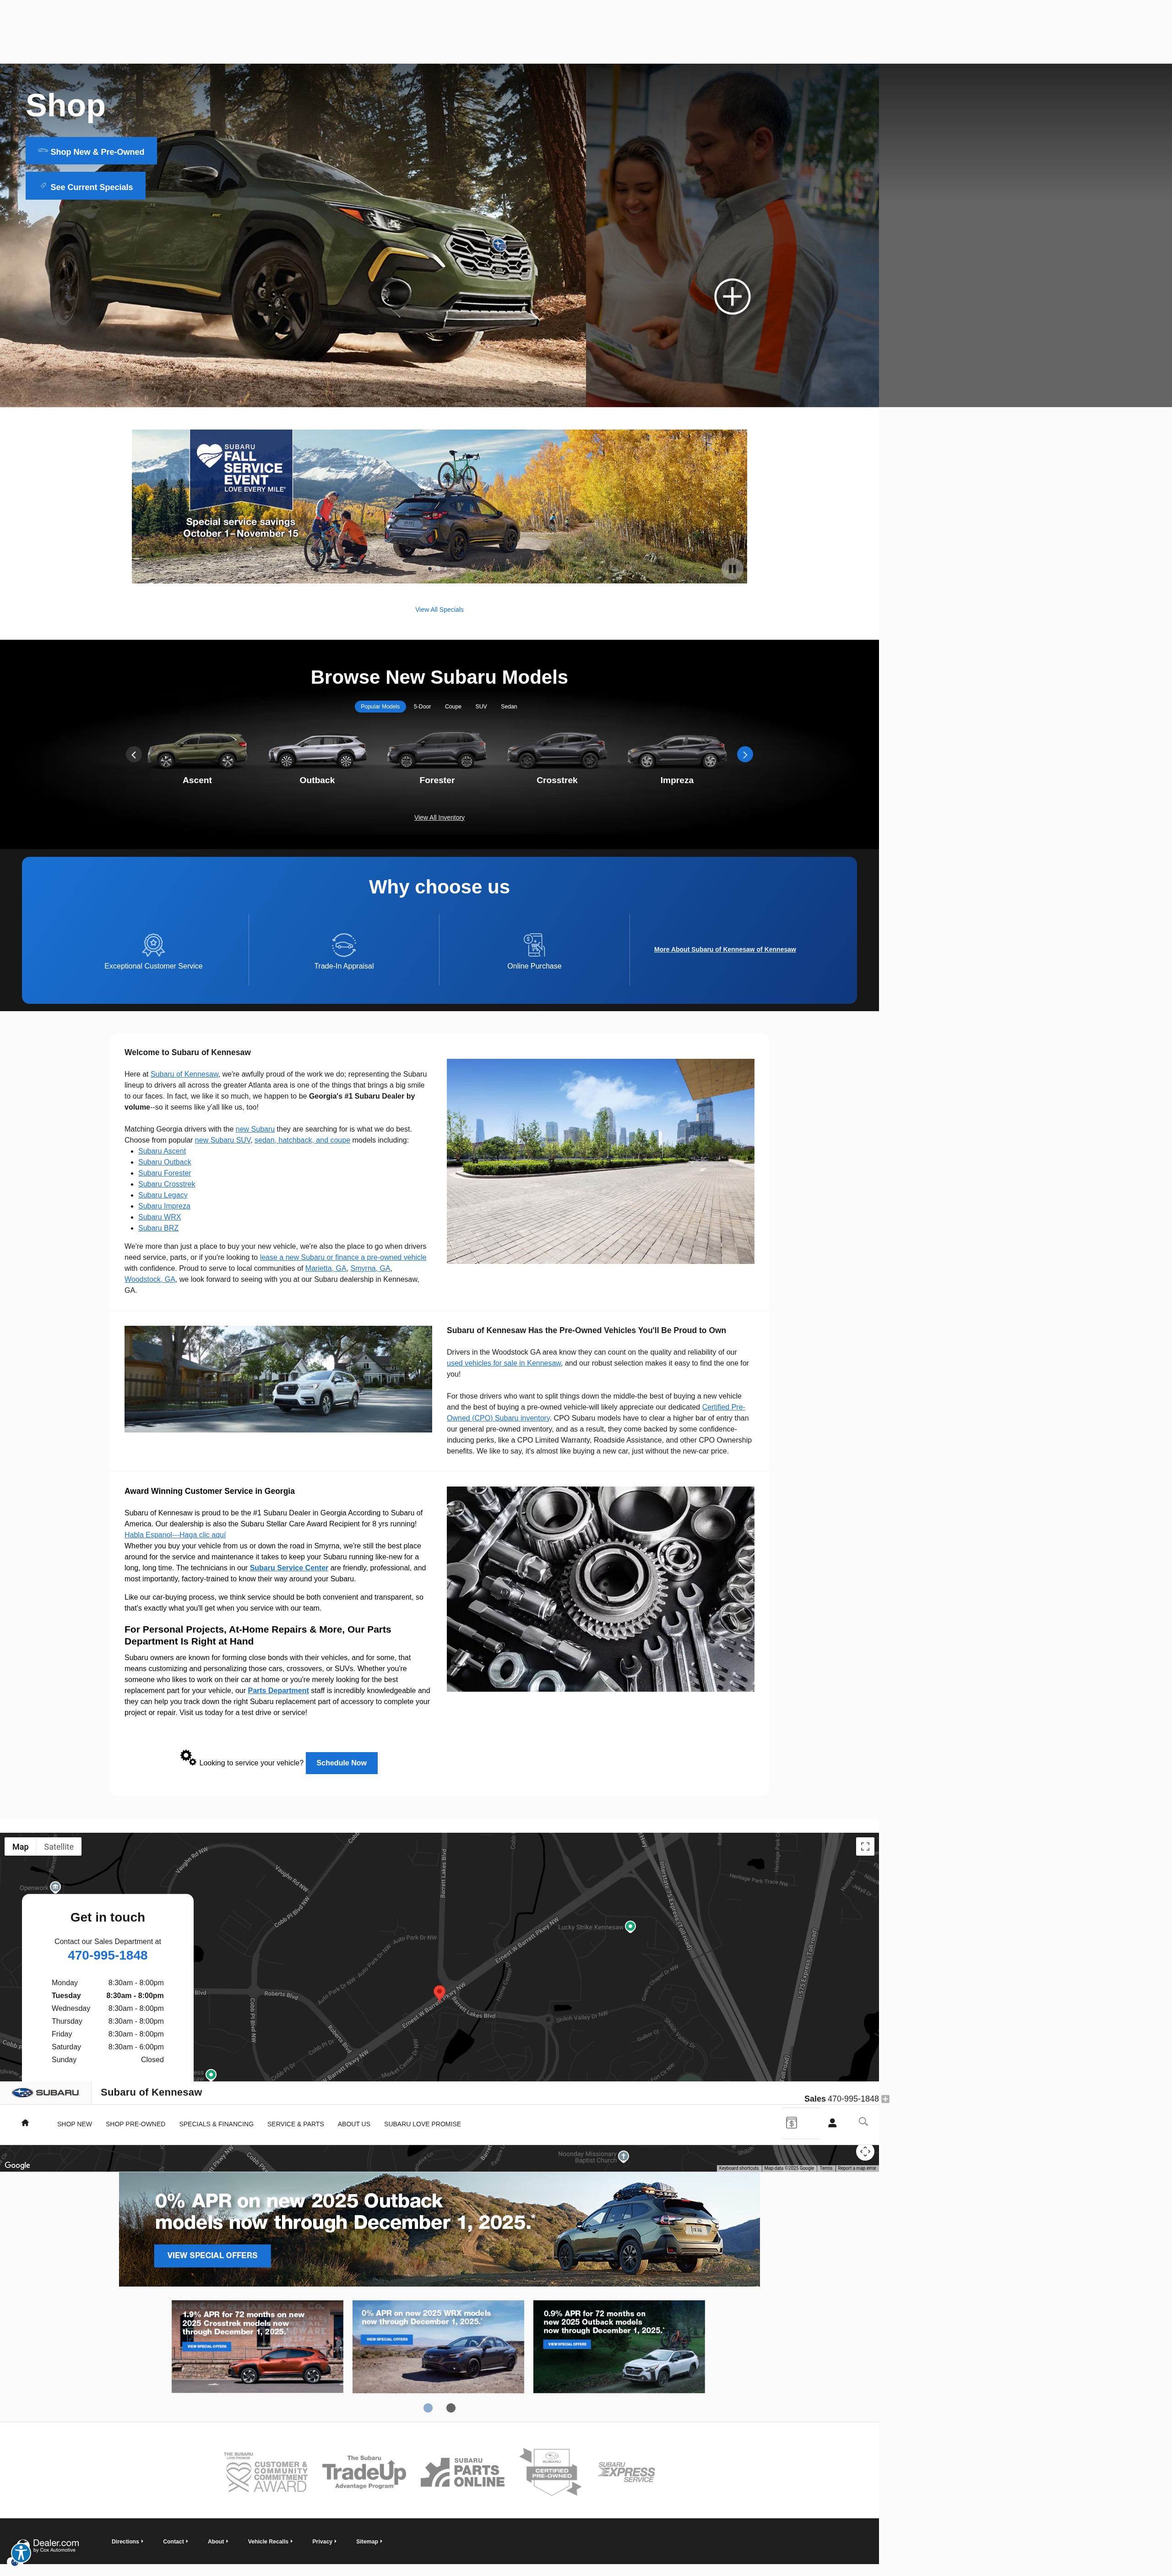
Task: Click the Subaru logo in header
Action: click(x=46, y=2092)
